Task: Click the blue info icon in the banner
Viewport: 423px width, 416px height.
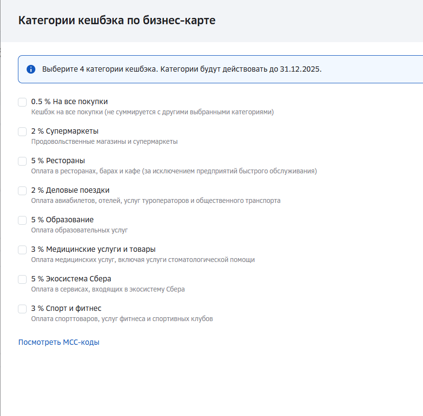Action: 31,69
